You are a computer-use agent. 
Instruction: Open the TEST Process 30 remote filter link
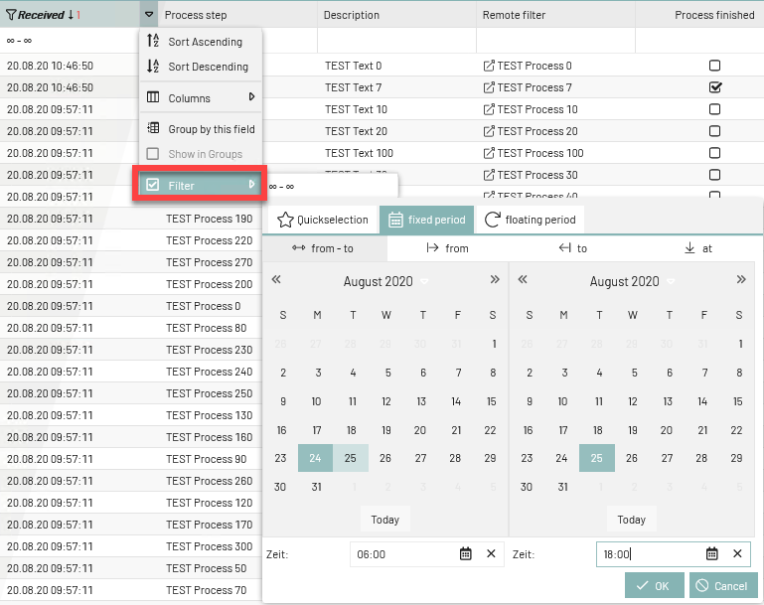[x=531, y=176]
